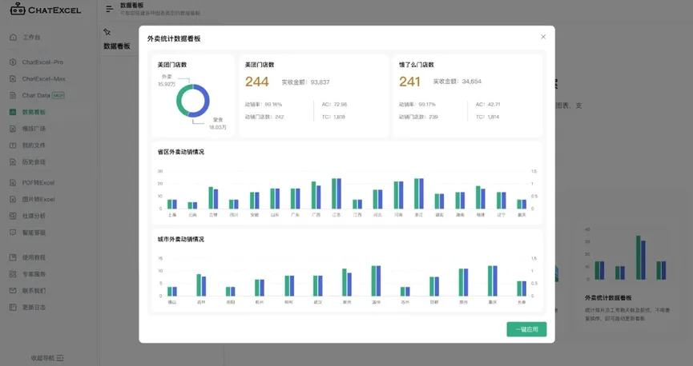This screenshot has height=366, width=693.
Task: Open ChatExcel-Pro from the sidebar
Action: [42, 62]
